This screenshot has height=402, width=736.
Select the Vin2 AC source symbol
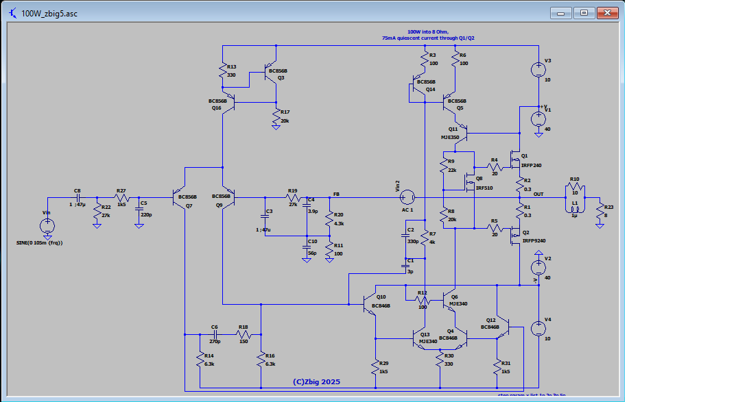[407, 197]
